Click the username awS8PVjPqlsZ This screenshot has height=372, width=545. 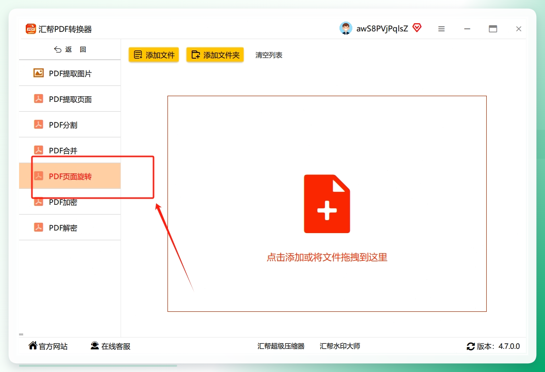[382, 29]
